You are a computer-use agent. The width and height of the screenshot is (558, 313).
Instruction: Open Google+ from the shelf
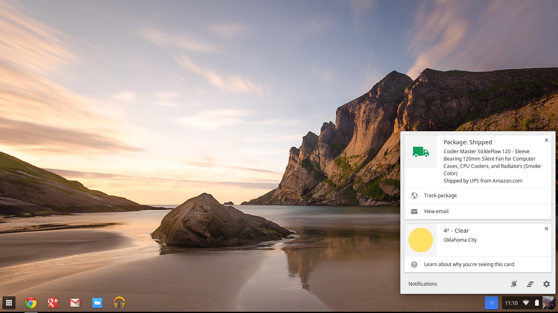pos(53,303)
